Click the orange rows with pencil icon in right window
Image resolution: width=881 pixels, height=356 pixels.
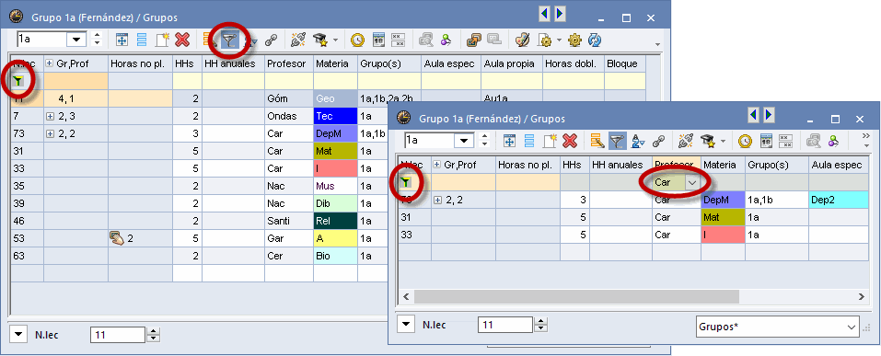(597, 141)
